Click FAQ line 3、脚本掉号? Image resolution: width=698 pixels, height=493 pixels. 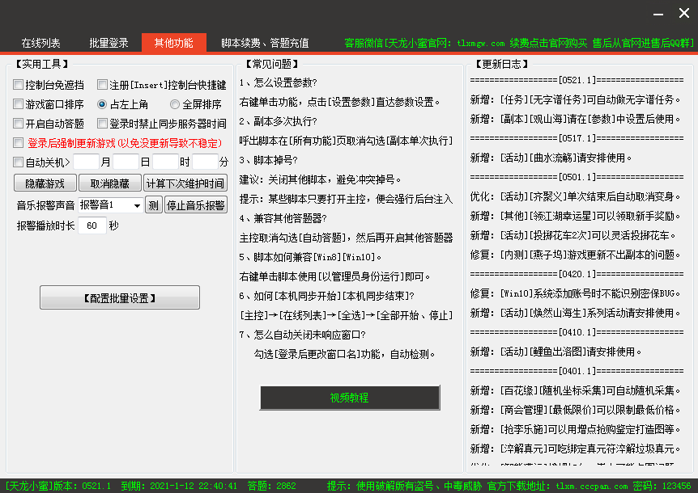(x=268, y=160)
